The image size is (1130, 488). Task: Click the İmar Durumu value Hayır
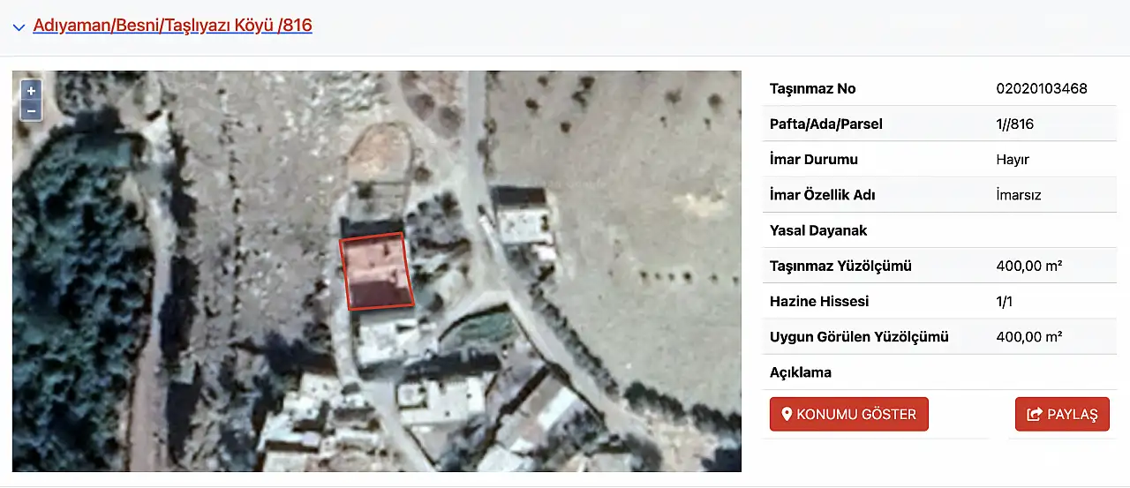[x=1013, y=160]
